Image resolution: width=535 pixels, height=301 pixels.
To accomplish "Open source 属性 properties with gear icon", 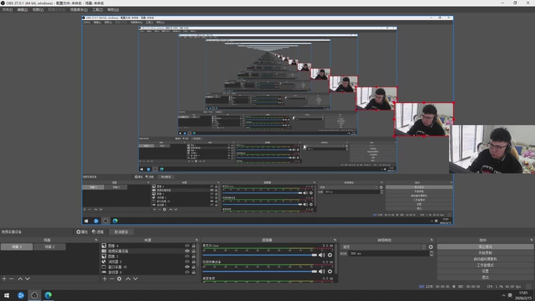I will point(82,231).
